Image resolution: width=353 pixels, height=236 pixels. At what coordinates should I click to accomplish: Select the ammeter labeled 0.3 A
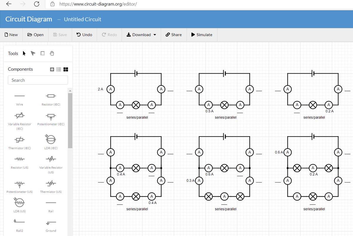click(199, 180)
